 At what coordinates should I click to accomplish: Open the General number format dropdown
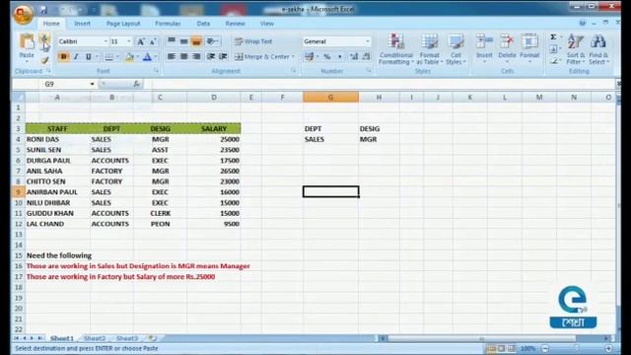(368, 41)
